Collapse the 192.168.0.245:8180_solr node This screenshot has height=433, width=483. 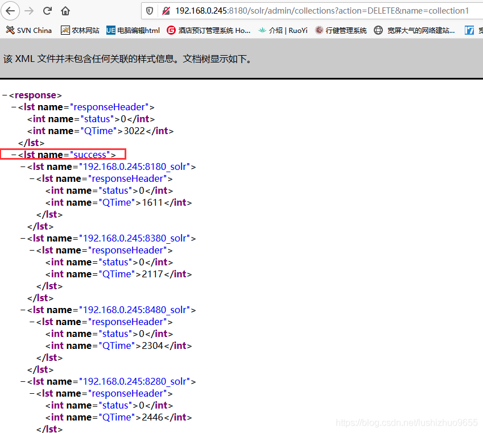point(23,167)
